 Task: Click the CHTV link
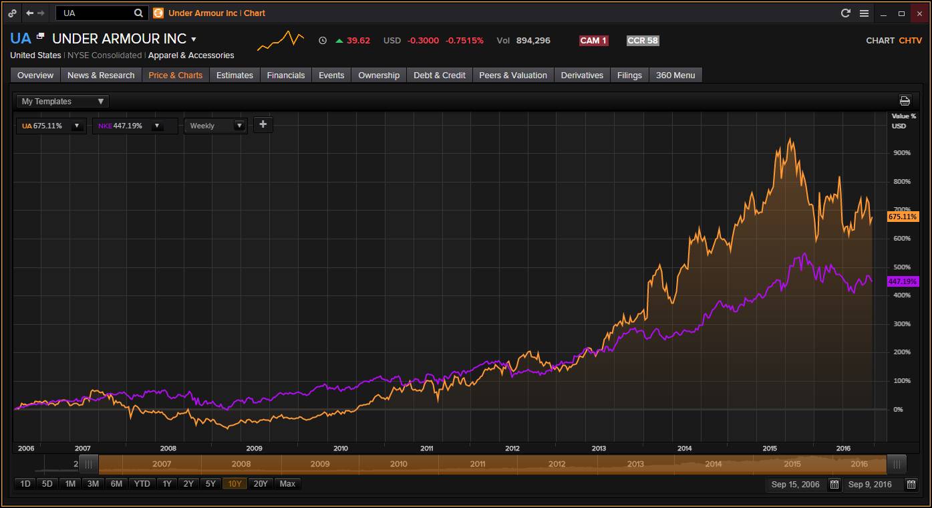pos(910,41)
